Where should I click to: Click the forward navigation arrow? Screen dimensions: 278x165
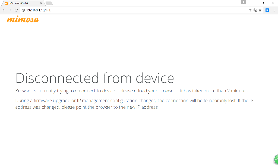[10, 10]
